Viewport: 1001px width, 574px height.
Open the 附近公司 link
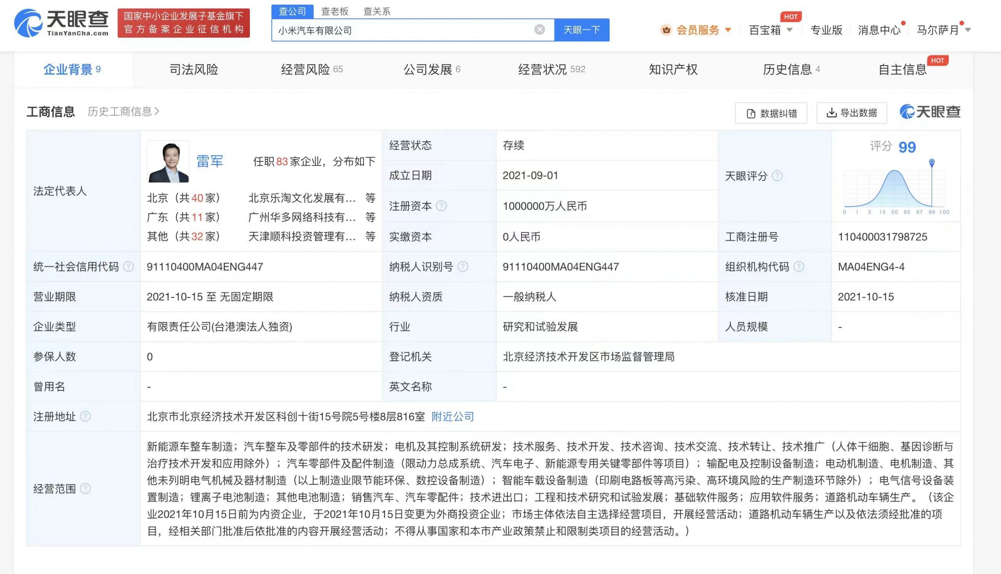pos(452,416)
